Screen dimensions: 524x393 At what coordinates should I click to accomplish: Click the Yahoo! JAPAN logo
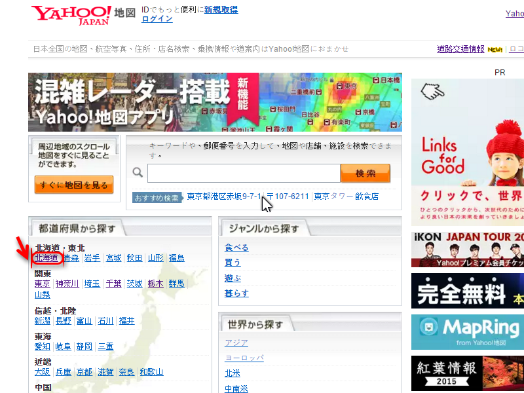tap(71, 15)
